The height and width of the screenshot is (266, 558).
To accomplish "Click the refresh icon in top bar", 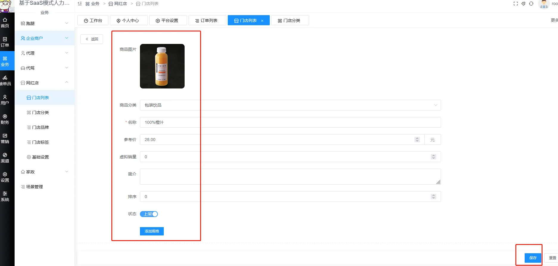I will [531, 4].
